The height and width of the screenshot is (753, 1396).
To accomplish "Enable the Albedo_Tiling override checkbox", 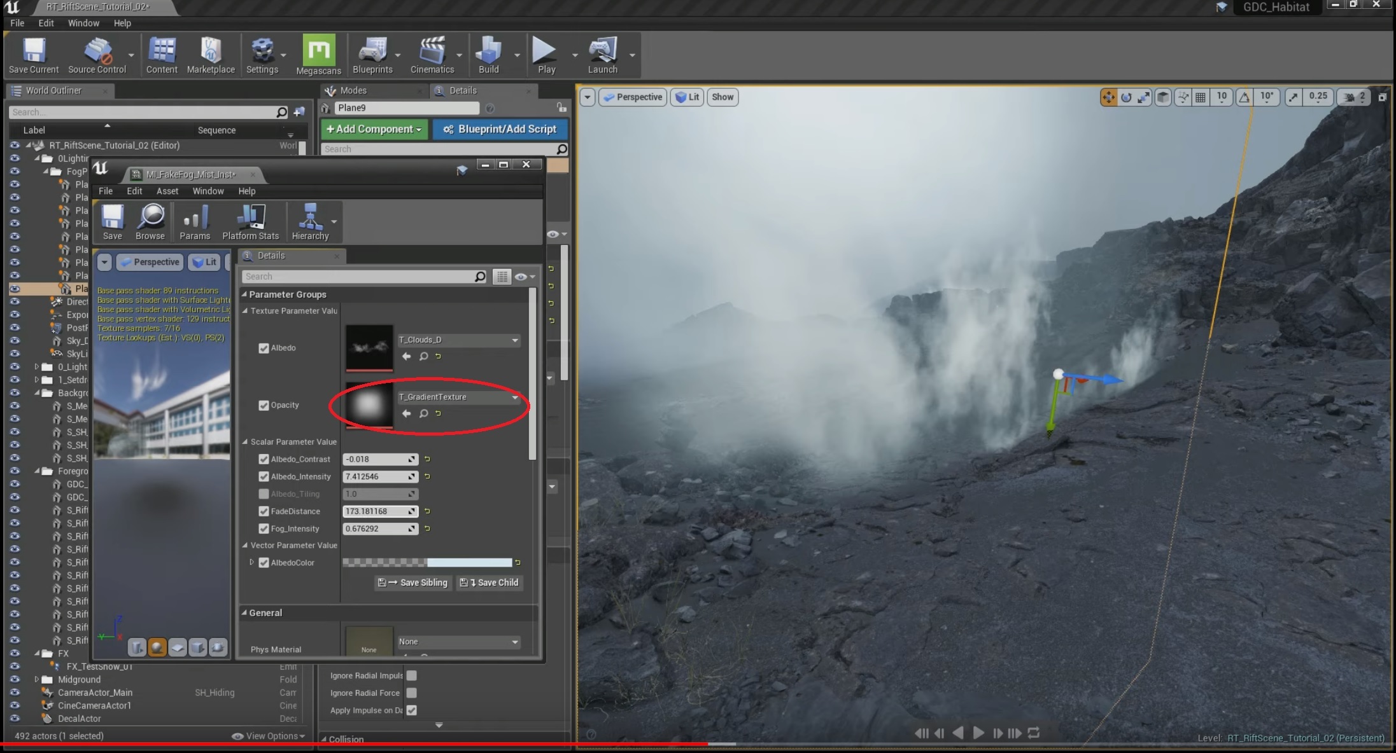I will point(264,494).
